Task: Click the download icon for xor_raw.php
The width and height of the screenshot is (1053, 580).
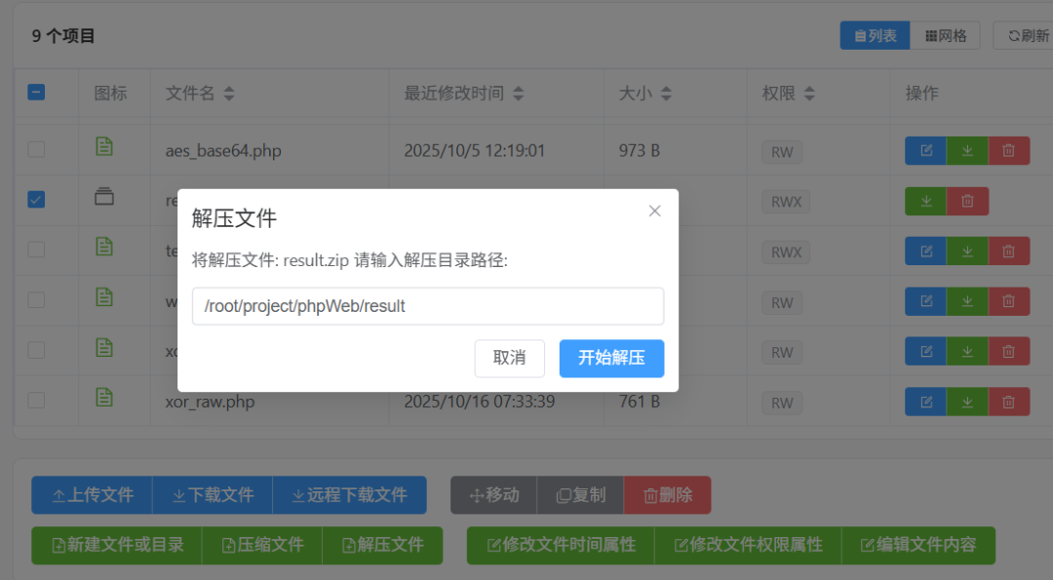Action: 967,401
